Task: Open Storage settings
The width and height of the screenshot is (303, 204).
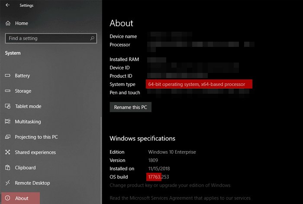Action: pos(23,91)
